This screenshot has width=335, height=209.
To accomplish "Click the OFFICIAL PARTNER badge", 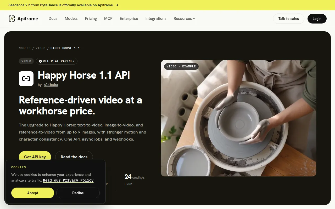I will (x=57, y=61).
